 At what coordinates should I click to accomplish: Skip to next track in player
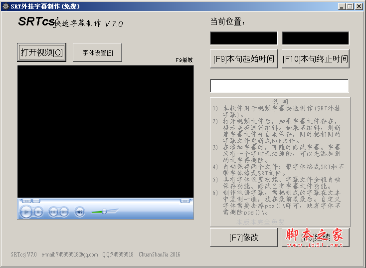click(64, 212)
